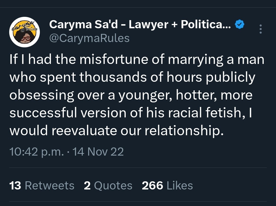
Task: Click the number 2 quote count
Action: pyautogui.click(x=87, y=185)
